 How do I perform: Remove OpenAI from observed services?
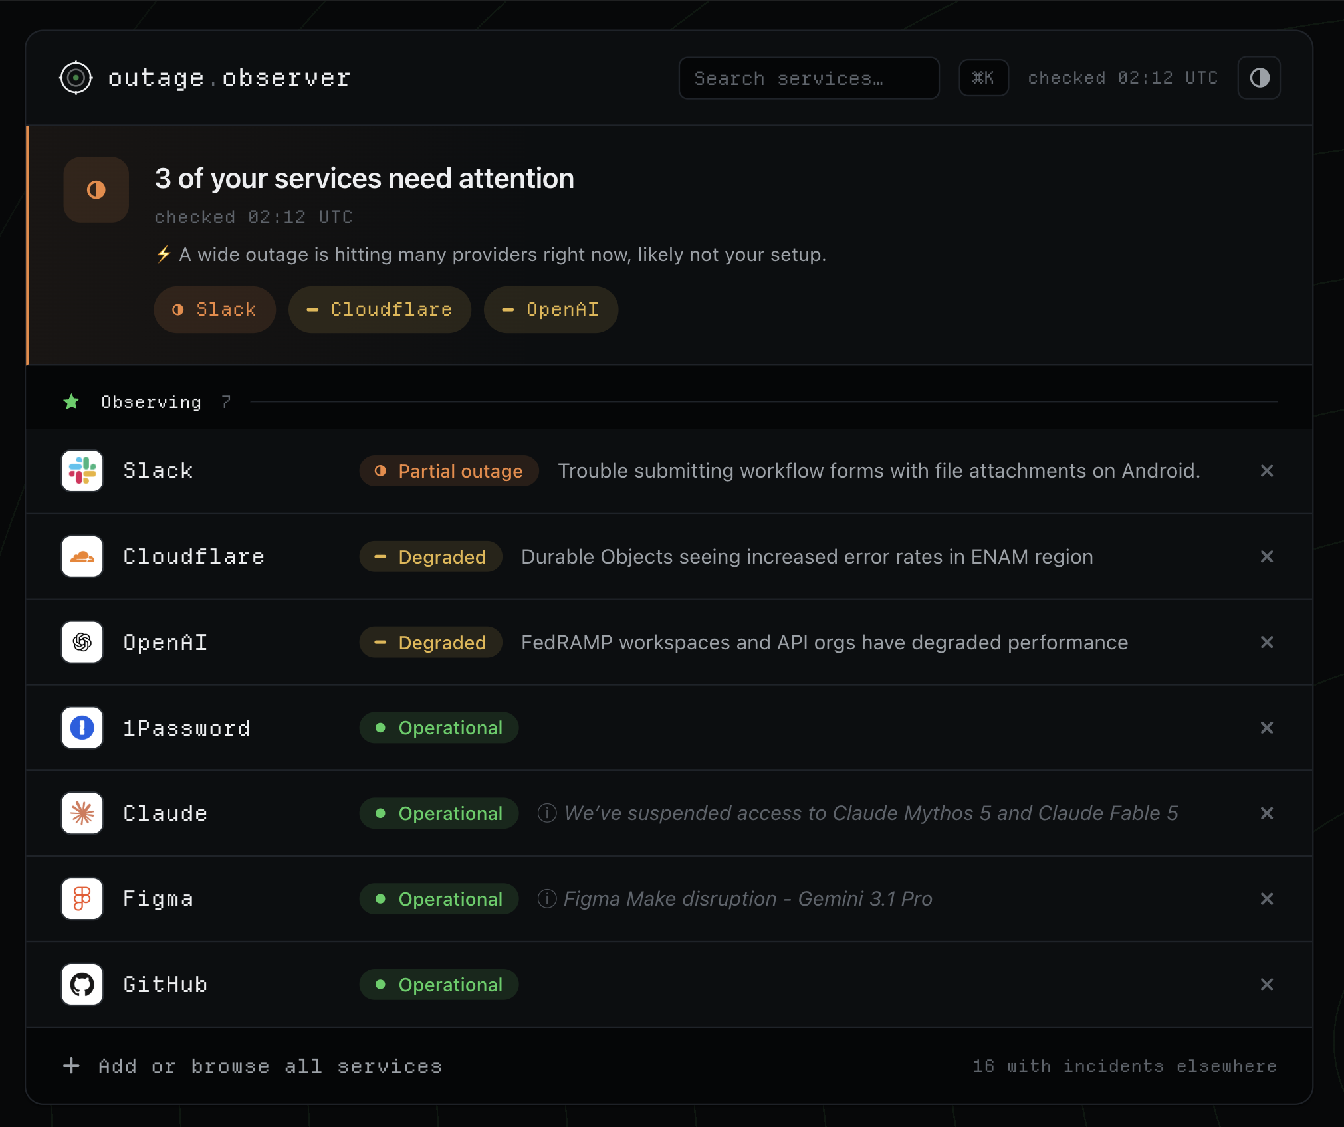pos(1267,643)
